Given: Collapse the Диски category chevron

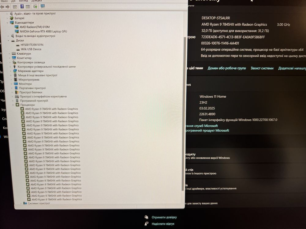Looking at the screenshot, I should (x=8, y=41).
